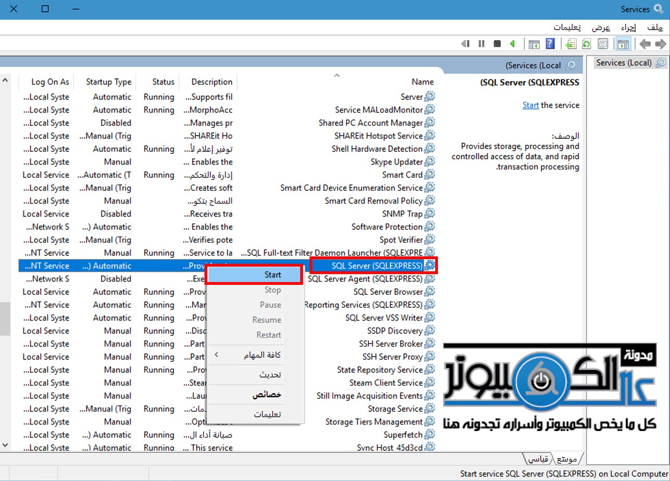Select the Service MALoadMonitor row
The width and height of the screenshot is (670, 481).
click(227, 110)
